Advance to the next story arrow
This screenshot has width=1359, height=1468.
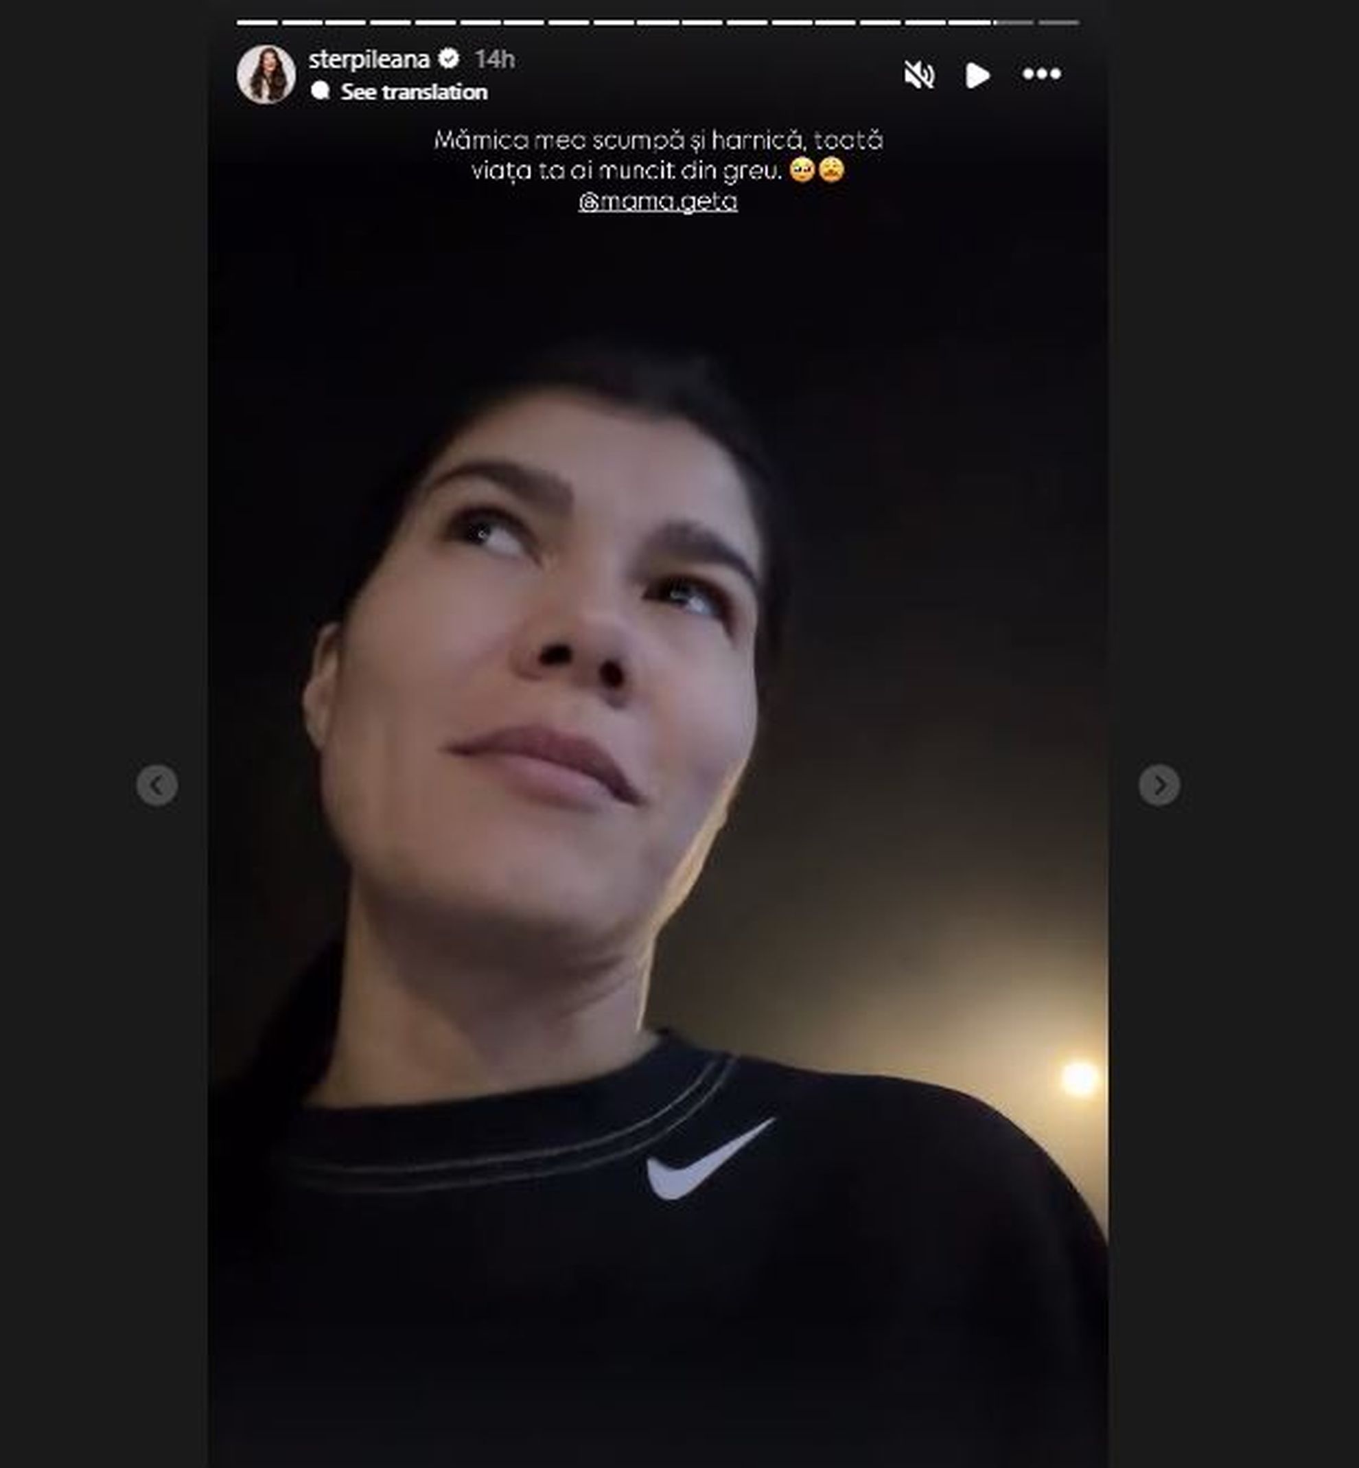tap(1159, 785)
